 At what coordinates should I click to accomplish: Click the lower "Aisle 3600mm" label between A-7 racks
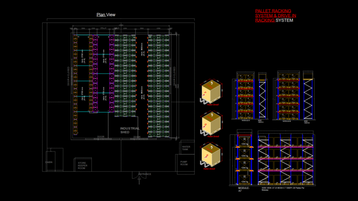(x=143, y=92)
